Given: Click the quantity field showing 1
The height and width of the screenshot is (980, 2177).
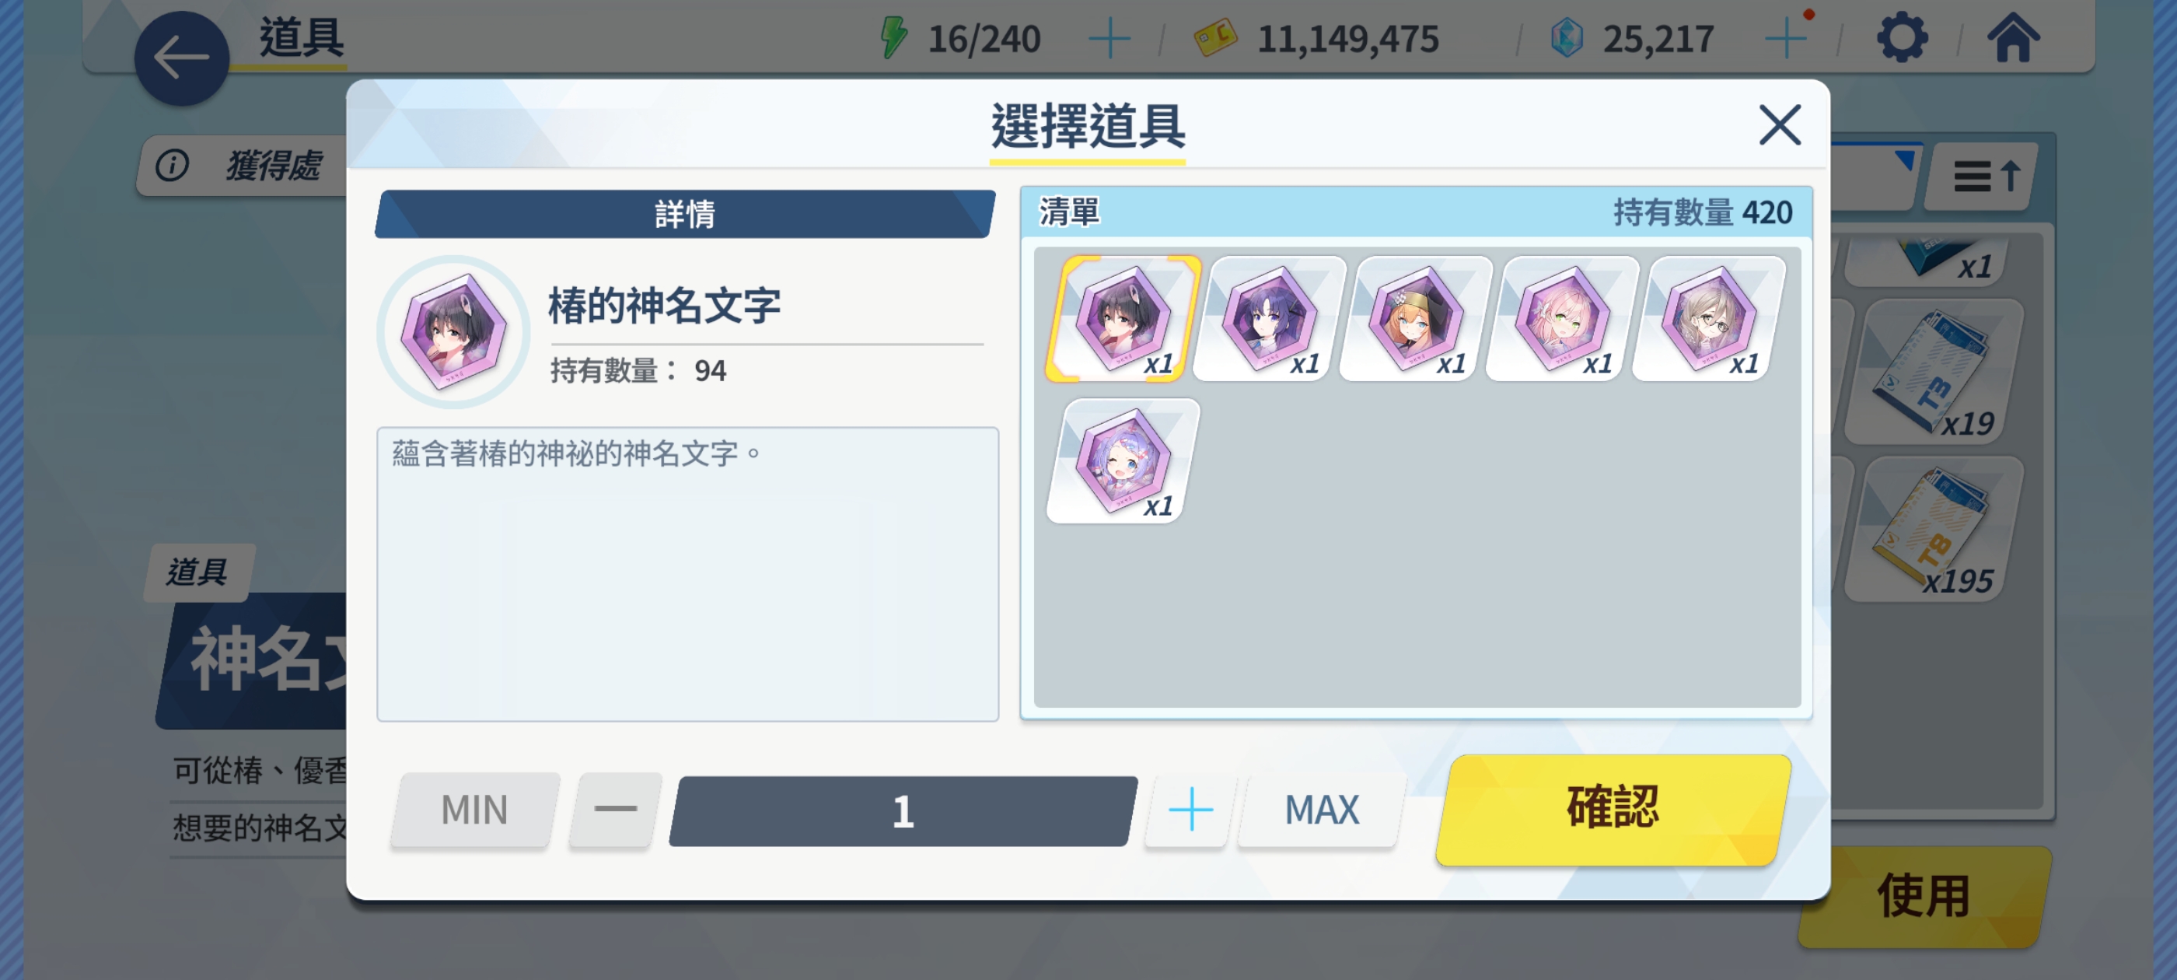Looking at the screenshot, I should 903,811.
